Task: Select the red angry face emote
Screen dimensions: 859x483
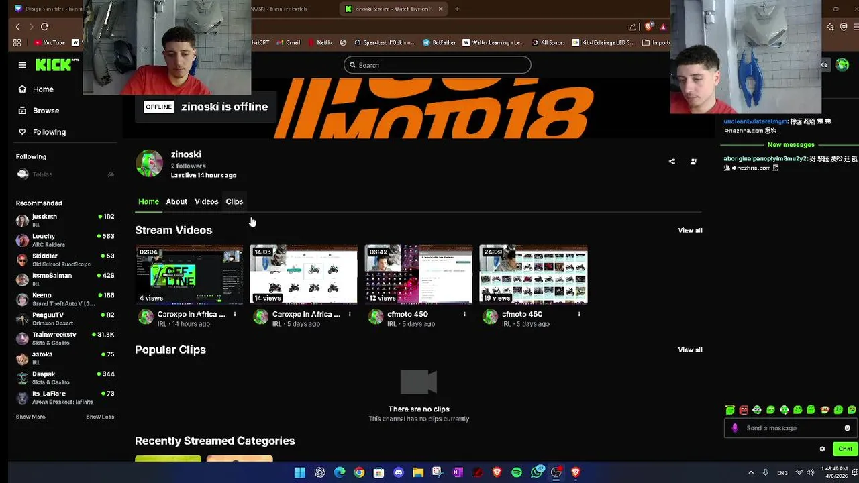Action: click(744, 410)
